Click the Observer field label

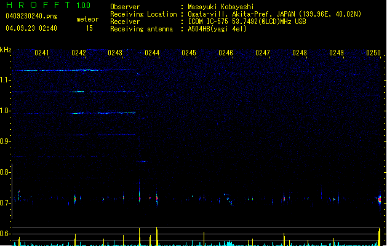click(x=125, y=7)
